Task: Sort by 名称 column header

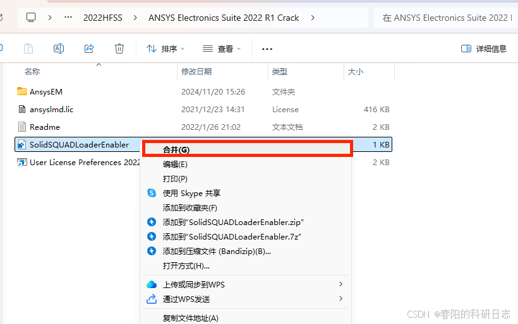Action: [x=32, y=71]
